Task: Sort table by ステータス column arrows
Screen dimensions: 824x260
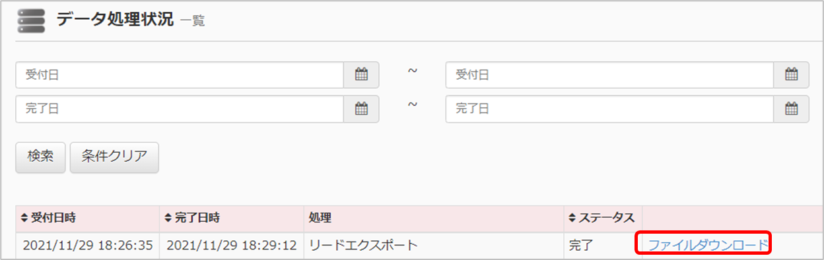Action: (572, 218)
